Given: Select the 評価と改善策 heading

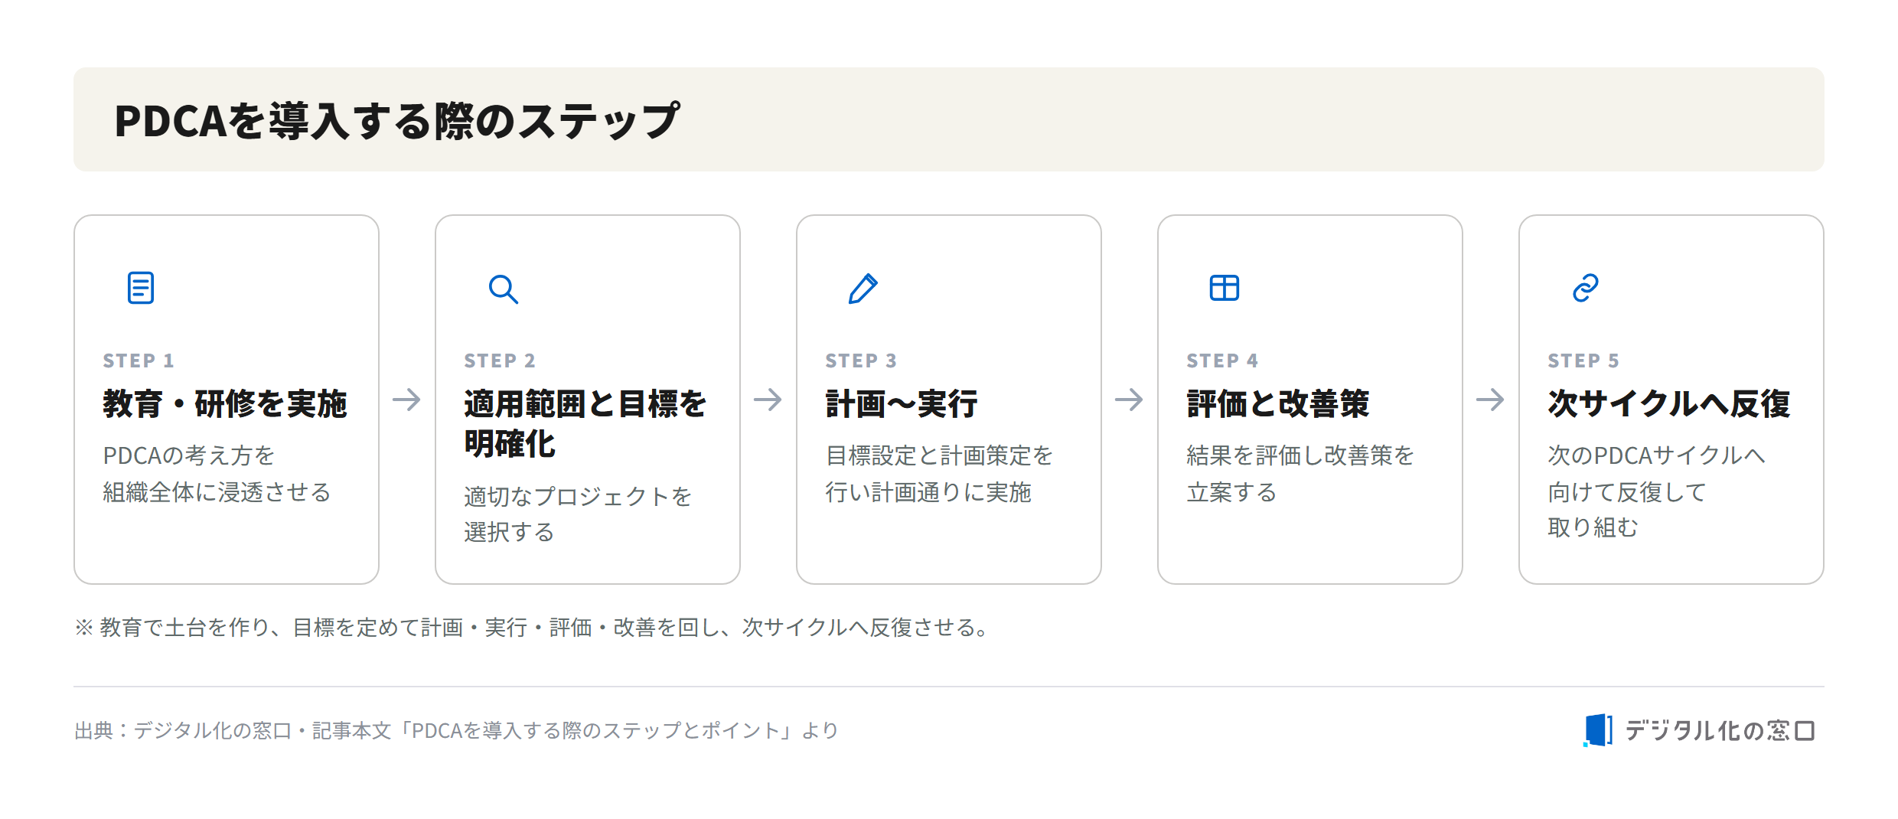Looking at the screenshot, I should coord(1278,403).
